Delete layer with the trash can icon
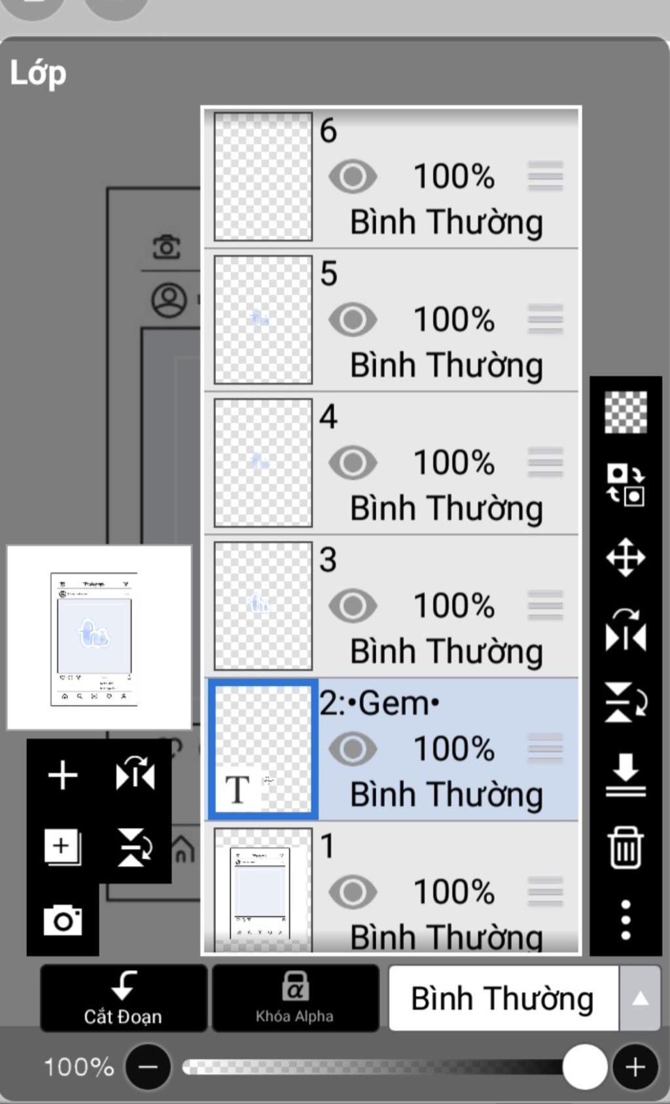This screenshot has height=1104, width=670. click(626, 847)
